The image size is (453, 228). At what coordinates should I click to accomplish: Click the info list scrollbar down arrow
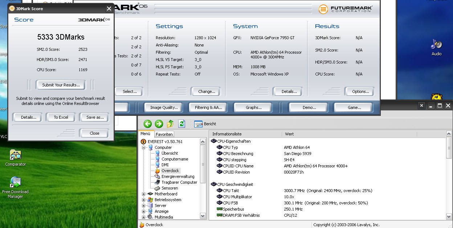(x=449, y=216)
